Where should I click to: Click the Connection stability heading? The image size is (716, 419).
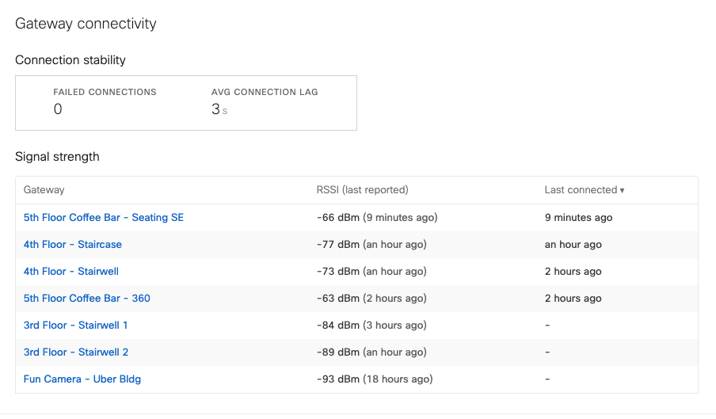tap(70, 60)
